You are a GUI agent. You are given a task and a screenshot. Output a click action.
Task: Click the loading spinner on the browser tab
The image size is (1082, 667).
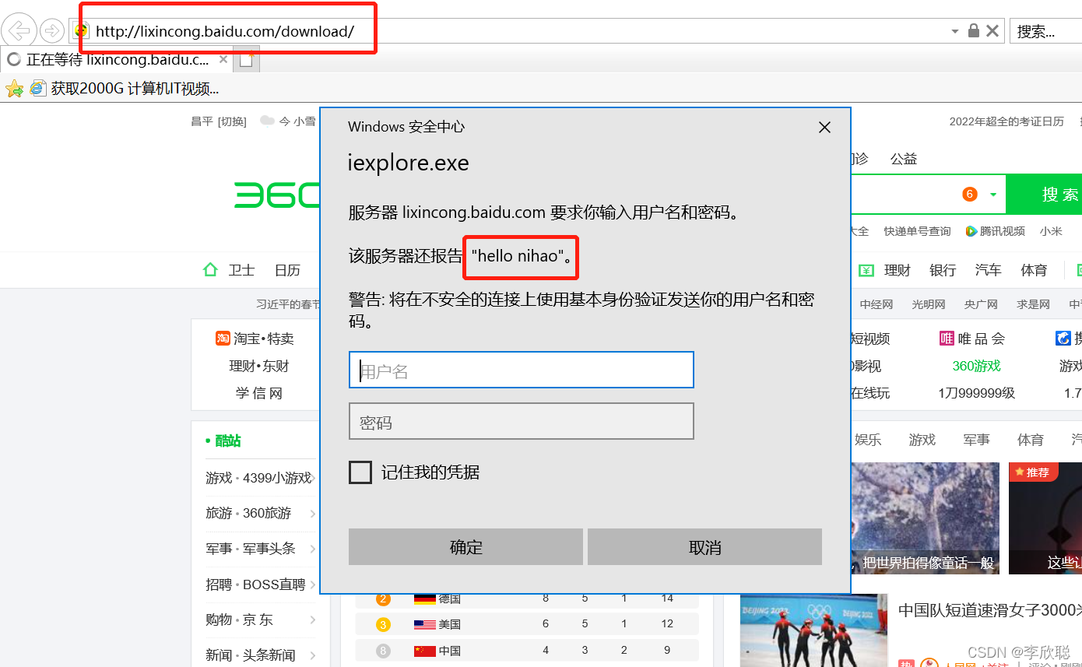click(x=13, y=59)
